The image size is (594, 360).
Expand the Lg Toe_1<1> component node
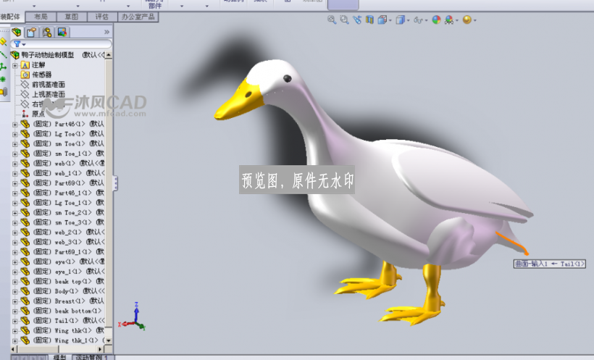(x=15, y=203)
